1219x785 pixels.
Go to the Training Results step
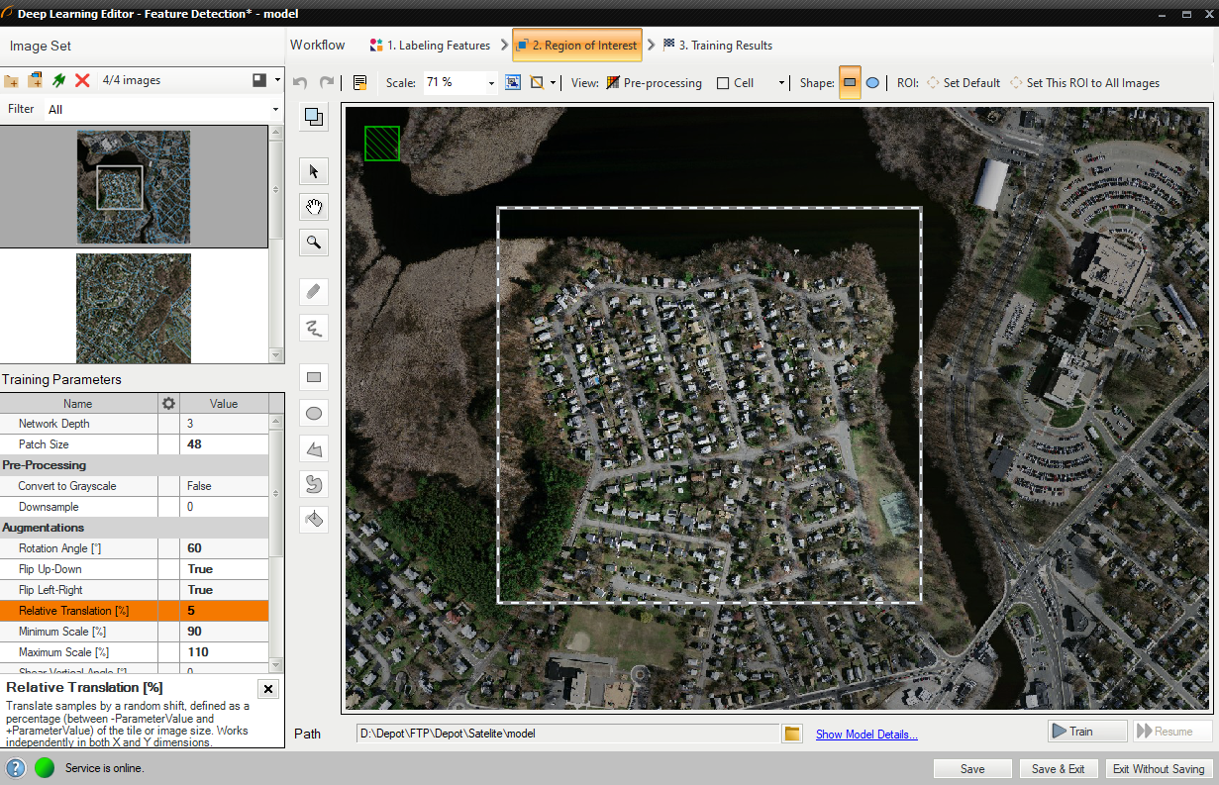click(x=717, y=45)
